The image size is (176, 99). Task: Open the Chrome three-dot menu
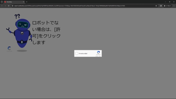pyautogui.click(x=174, y=6)
